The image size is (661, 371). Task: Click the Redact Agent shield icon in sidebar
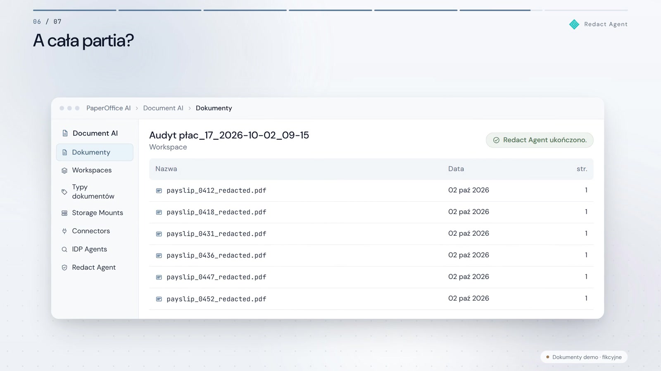click(64, 268)
